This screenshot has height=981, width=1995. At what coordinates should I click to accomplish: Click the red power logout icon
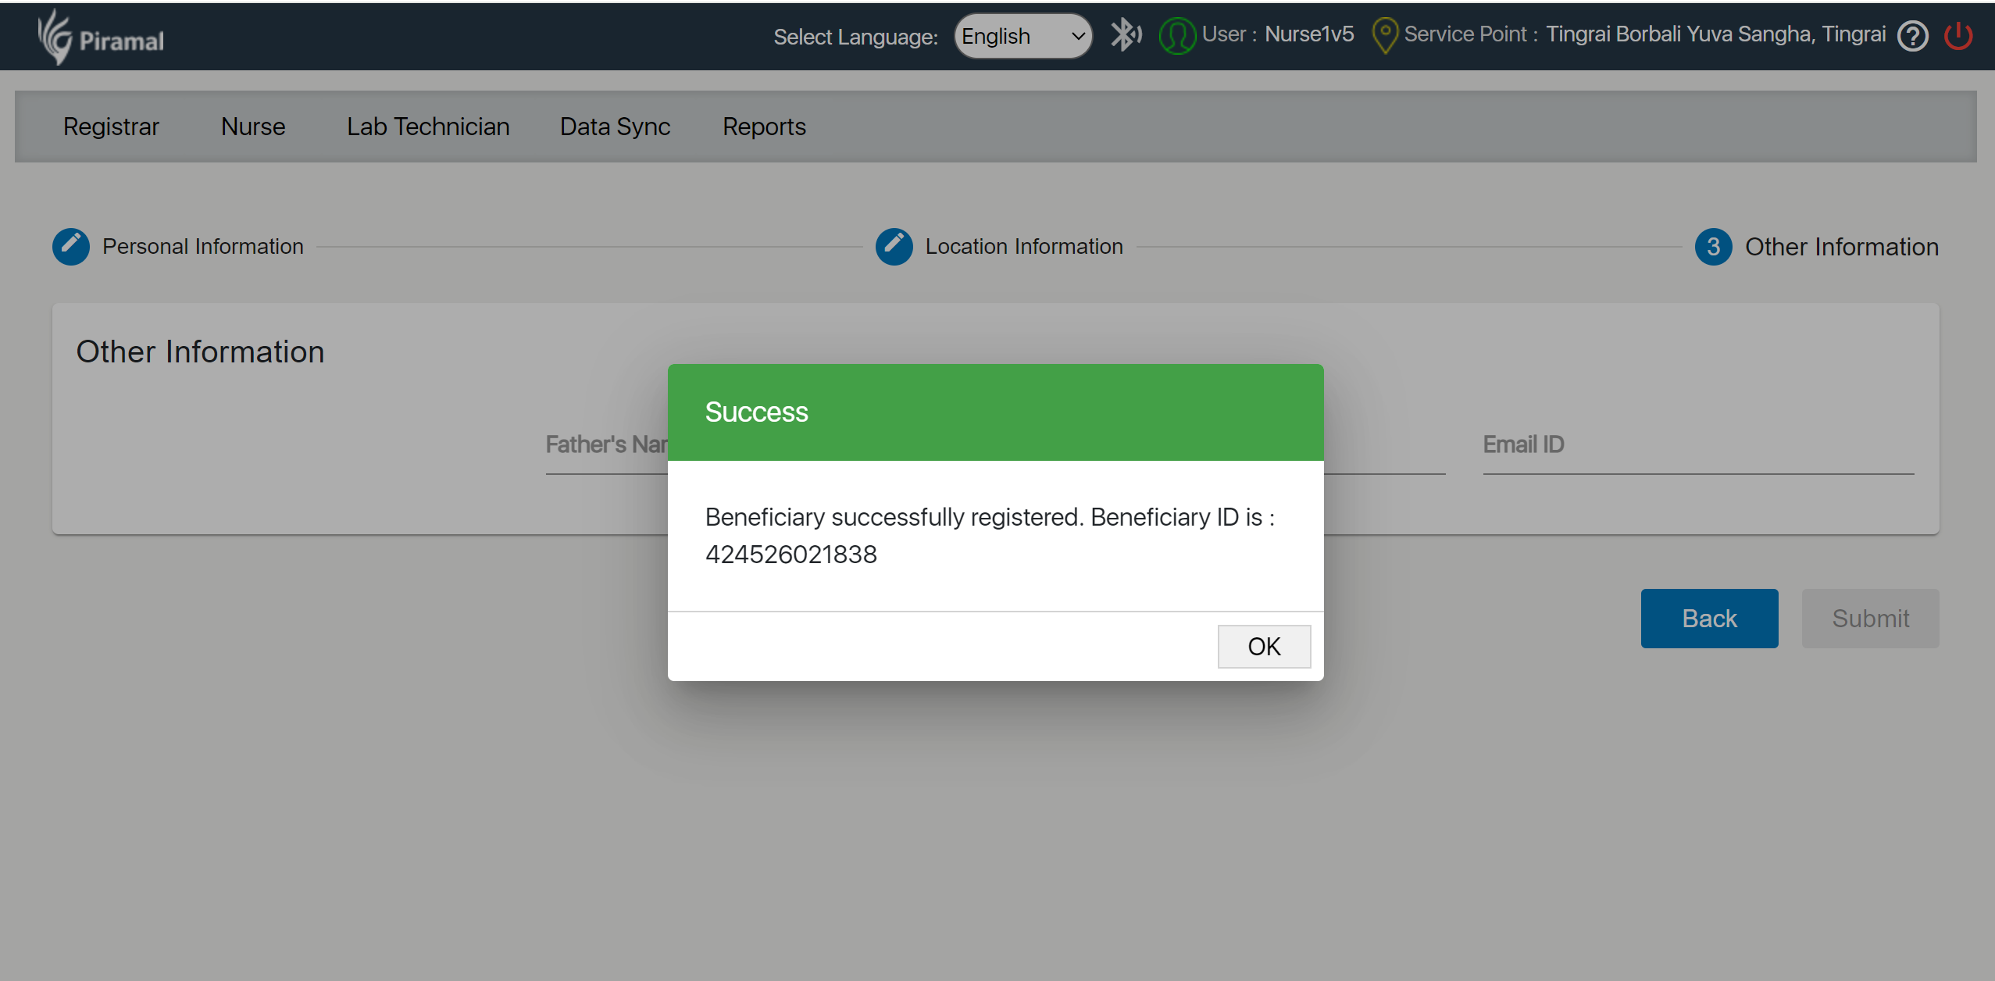[x=1958, y=36]
